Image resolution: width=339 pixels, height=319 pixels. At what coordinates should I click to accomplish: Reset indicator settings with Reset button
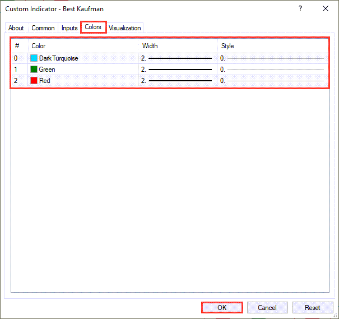tap(313, 308)
